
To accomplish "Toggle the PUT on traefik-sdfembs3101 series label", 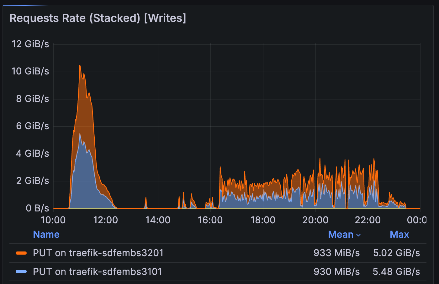I will click(x=98, y=271).
